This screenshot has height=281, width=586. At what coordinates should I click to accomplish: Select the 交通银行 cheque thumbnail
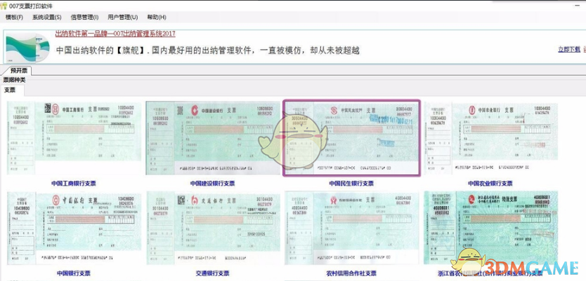(213, 228)
